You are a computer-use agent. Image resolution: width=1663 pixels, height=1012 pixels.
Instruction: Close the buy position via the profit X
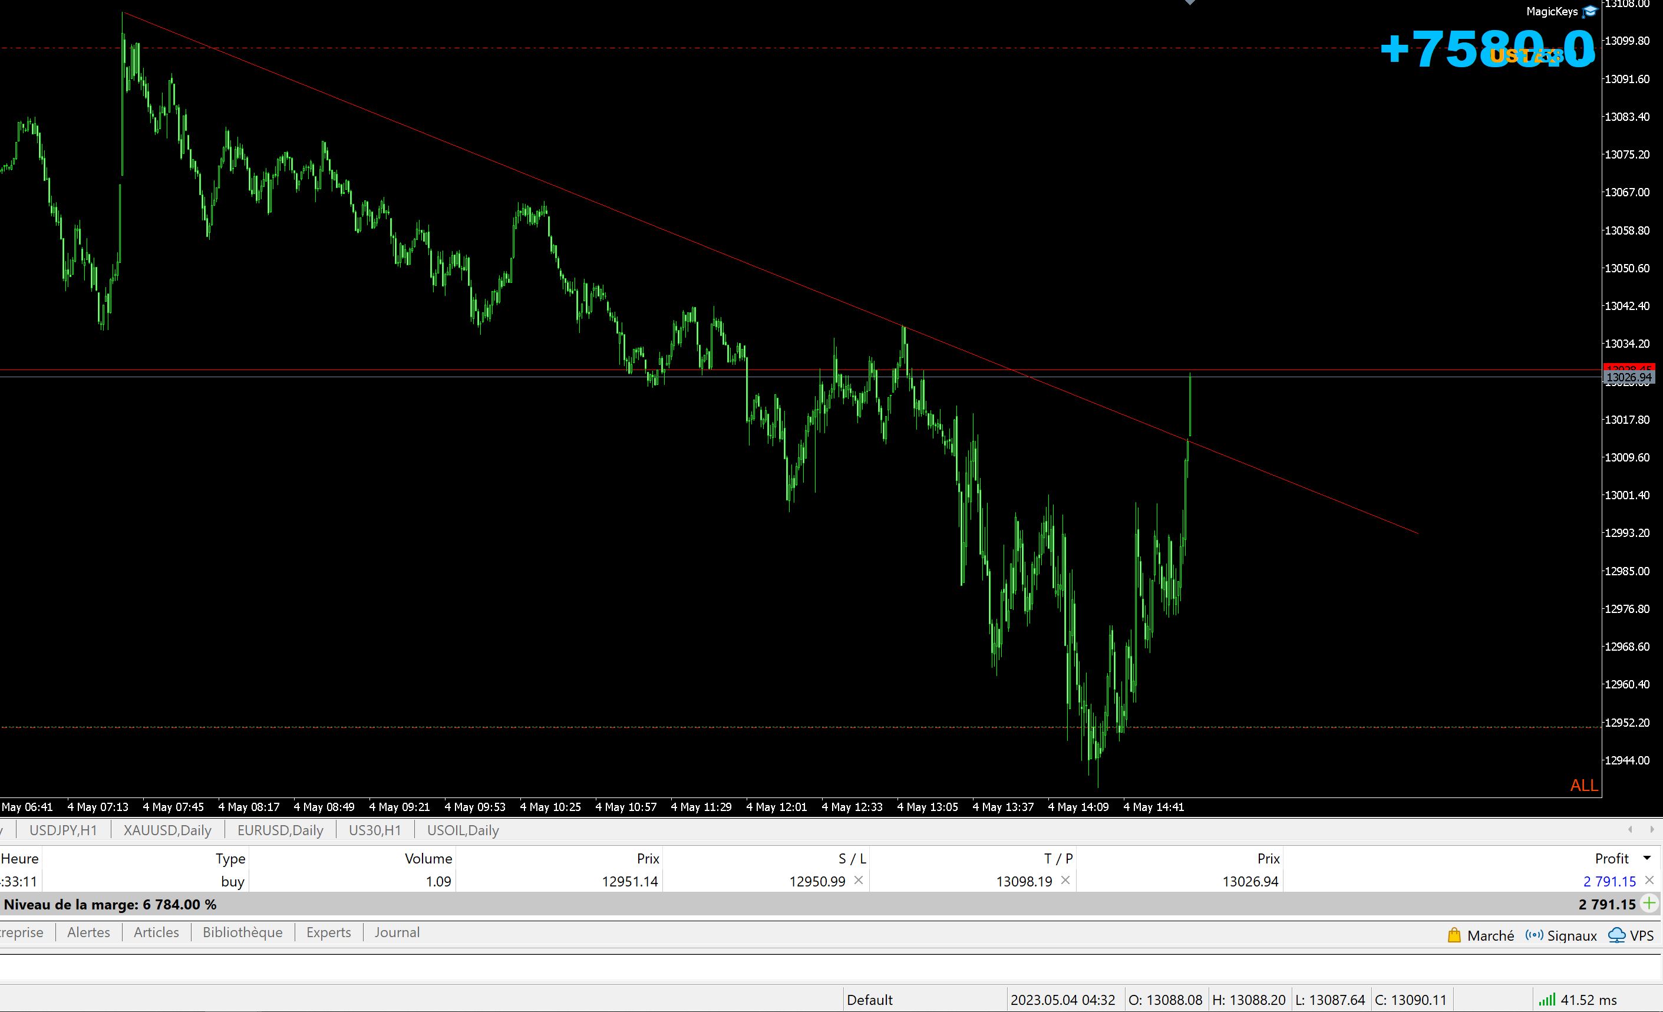point(1649,881)
